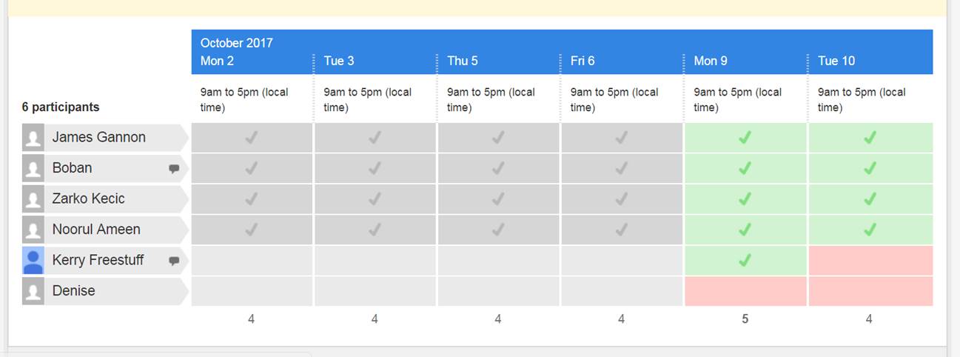Toggle James Gannon's Mon 9 checkmark
Screen dimensions: 960x357
[745, 138]
